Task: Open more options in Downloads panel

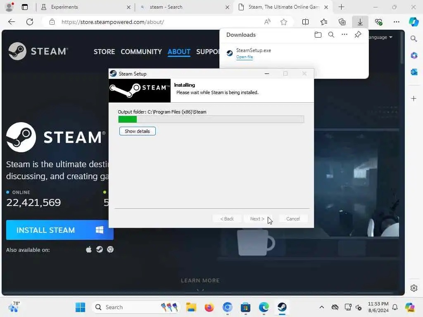Action: [x=345, y=35]
